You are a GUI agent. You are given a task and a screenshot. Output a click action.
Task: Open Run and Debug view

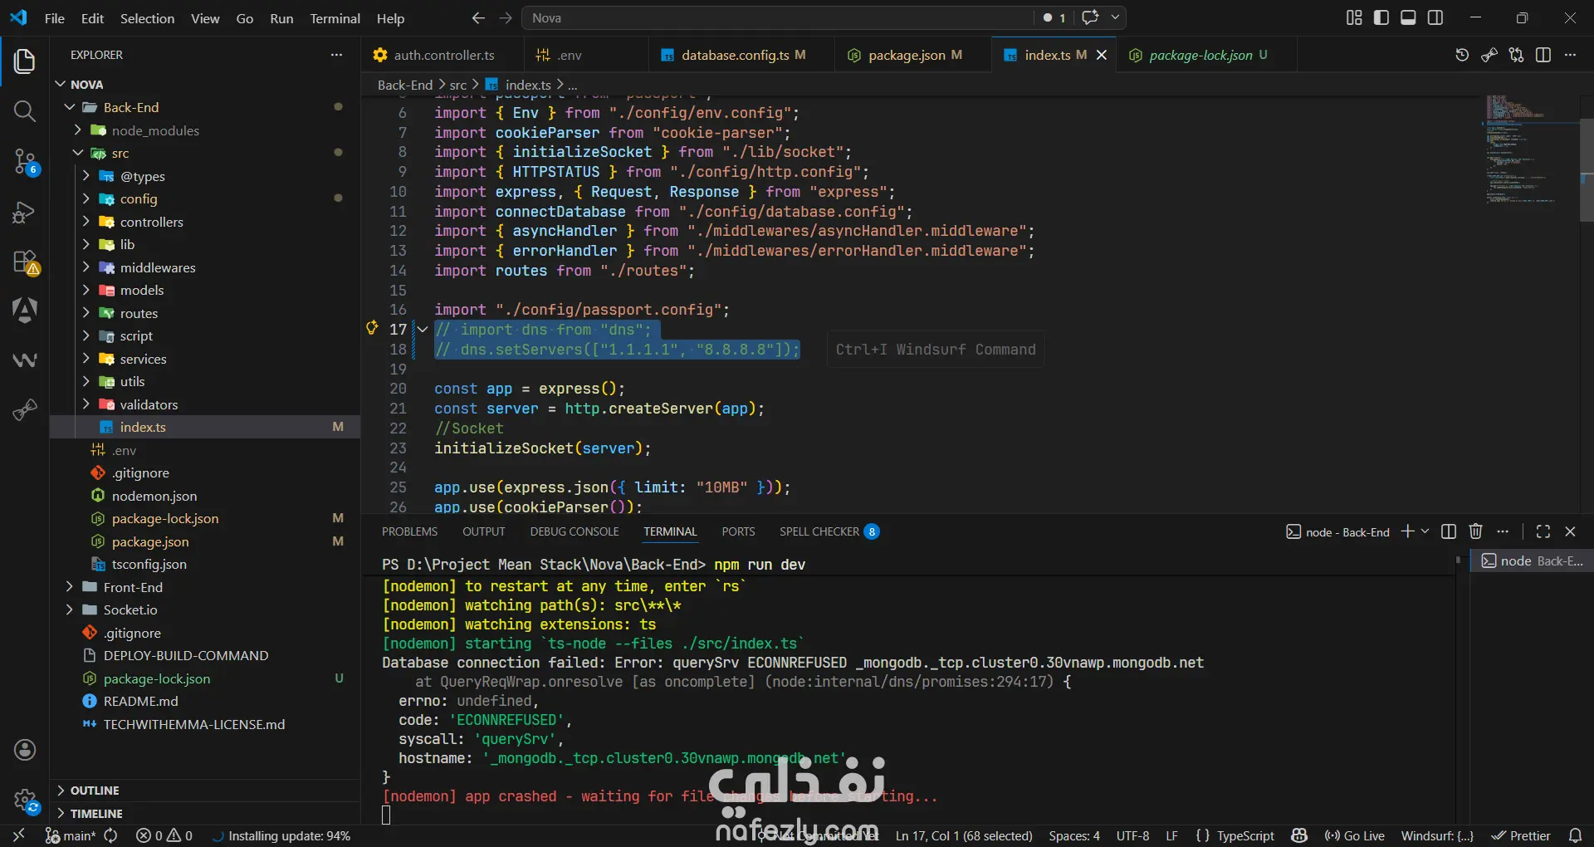pos(24,212)
